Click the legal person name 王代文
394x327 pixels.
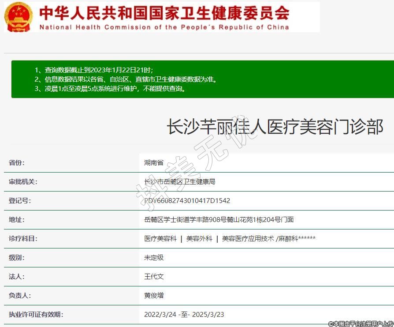pyautogui.click(x=154, y=276)
